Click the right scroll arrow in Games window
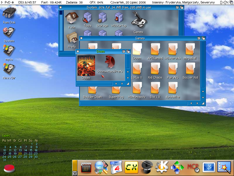 click(197, 103)
